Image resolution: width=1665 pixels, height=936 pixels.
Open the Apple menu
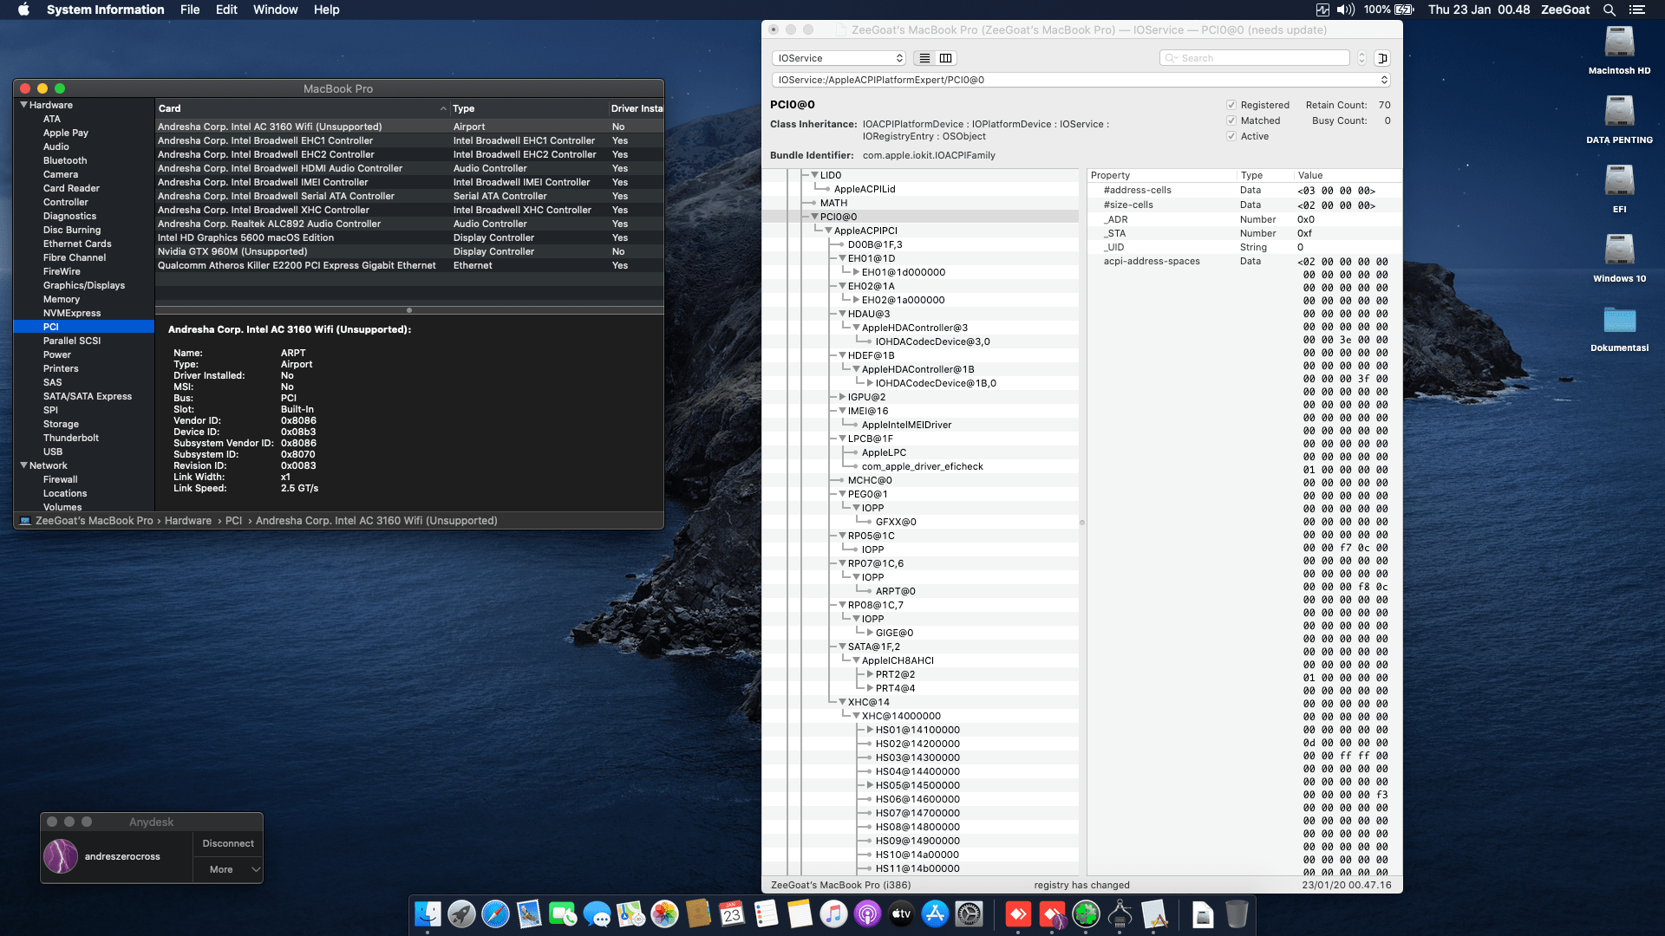[x=23, y=10]
